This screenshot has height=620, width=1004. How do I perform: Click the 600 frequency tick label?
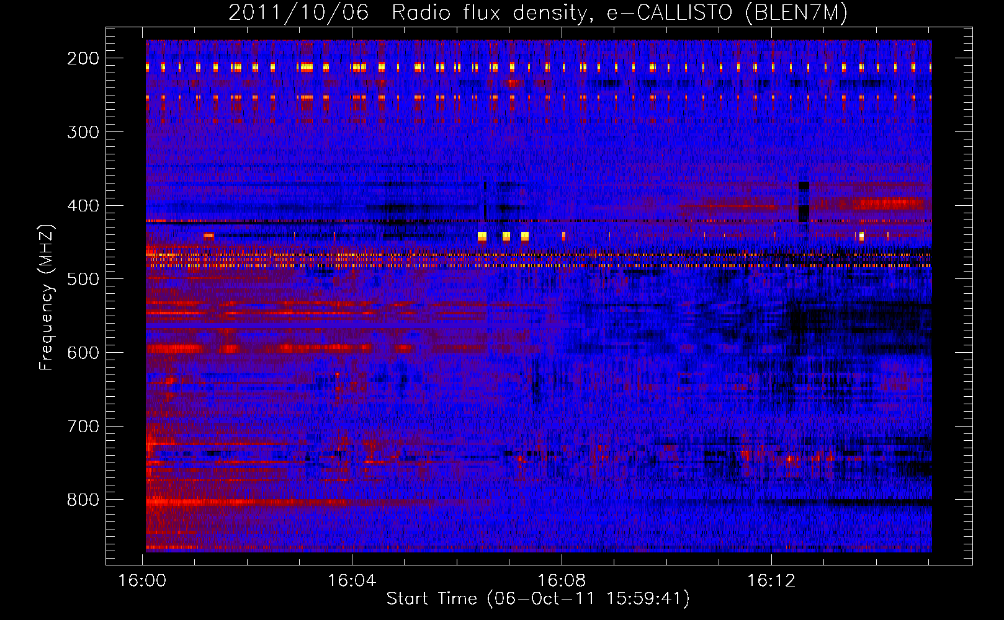click(x=83, y=353)
